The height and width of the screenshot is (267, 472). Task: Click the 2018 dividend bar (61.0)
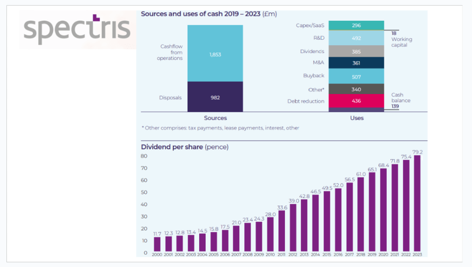(x=360, y=215)
